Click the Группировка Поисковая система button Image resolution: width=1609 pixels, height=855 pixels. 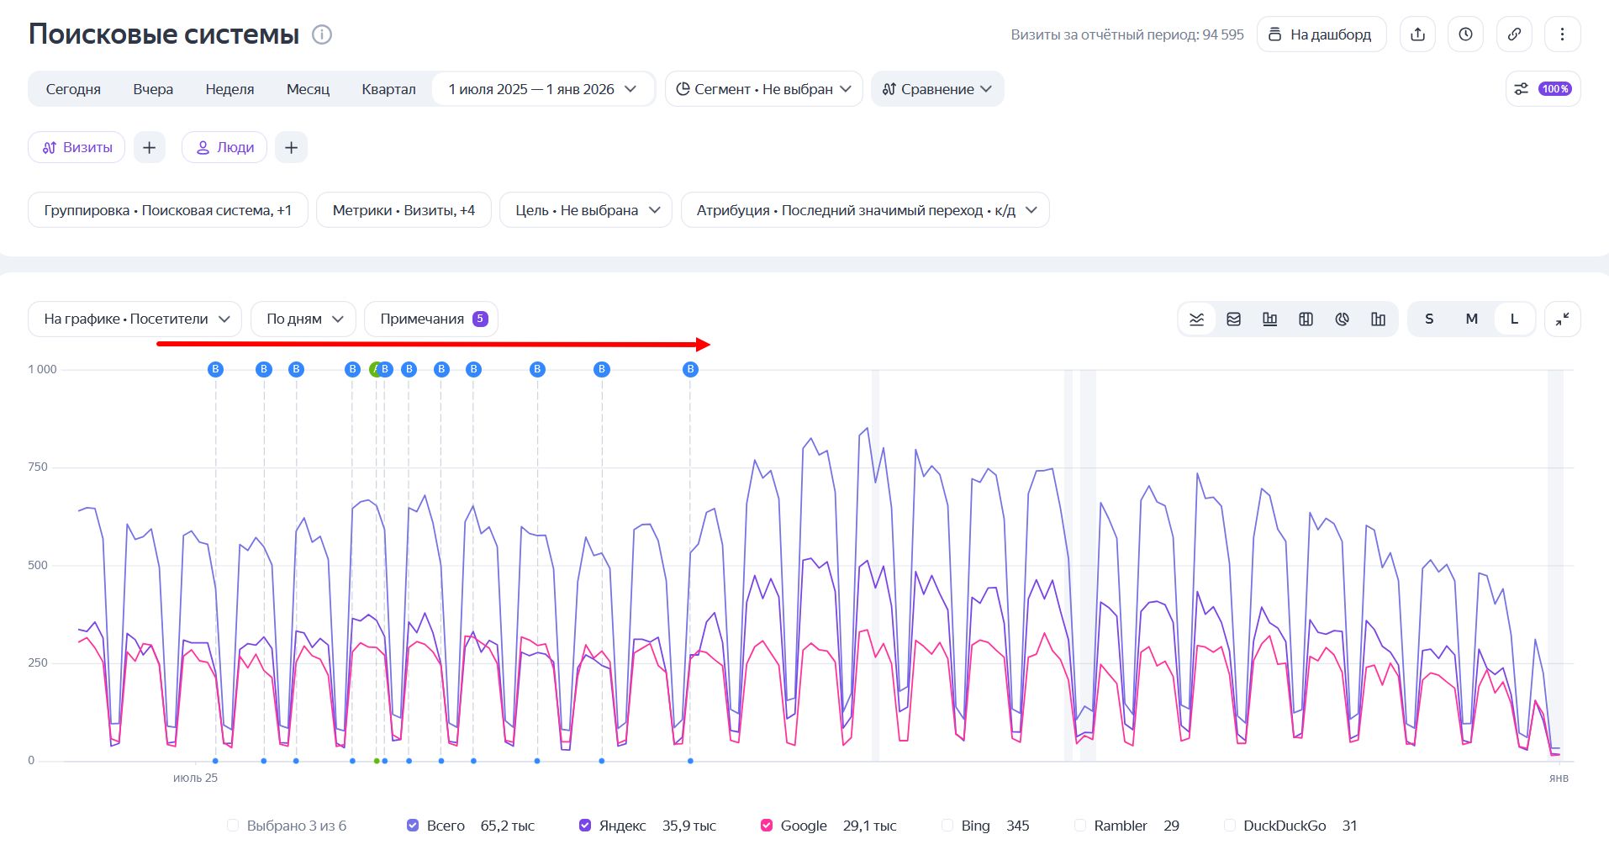[x=168, y=210]
